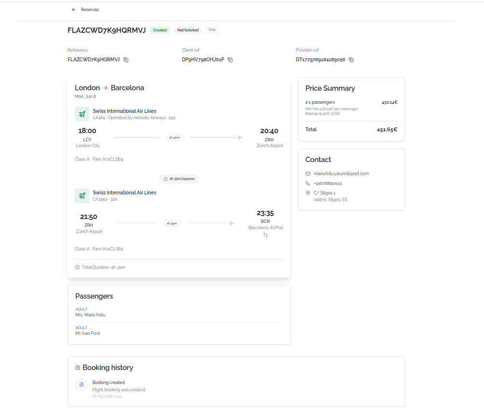484x411 pixels.
Task: Click passenger Mr. Ivan Font
Action: [88, 333]
